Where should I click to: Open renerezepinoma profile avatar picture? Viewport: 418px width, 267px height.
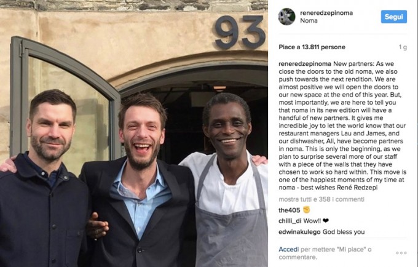(286, 17)
